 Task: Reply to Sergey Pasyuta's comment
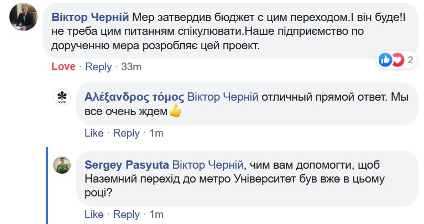click(x=127, y=214)
